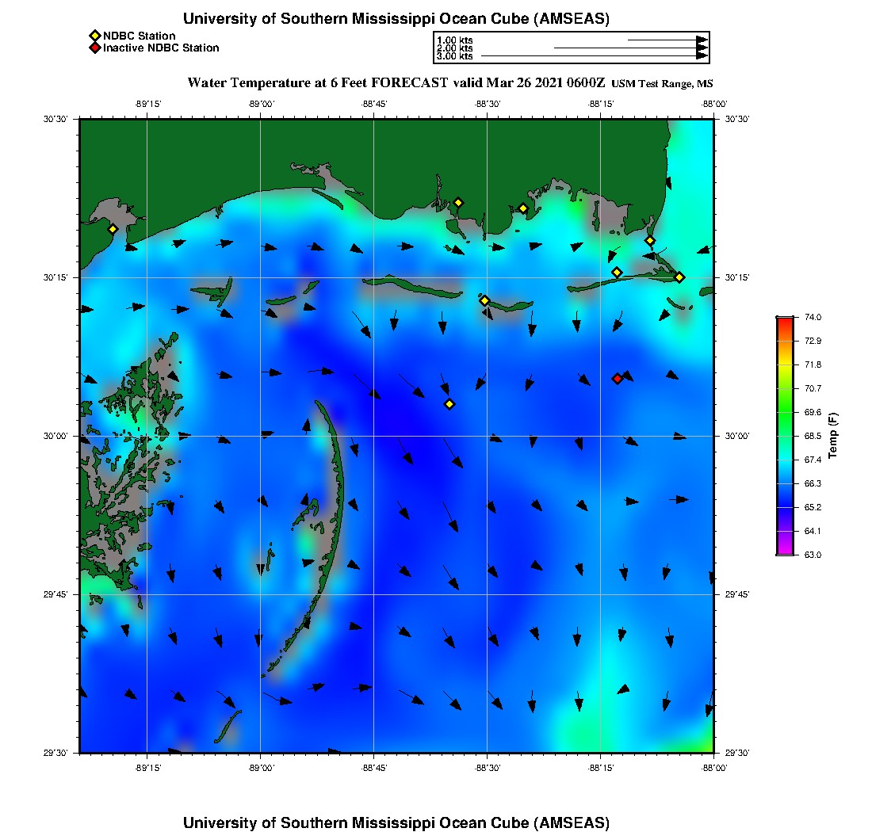Click the 1.00 kts reference arrow in the scale box
Viewport: 872px width, 832px height.
(667, 40)
